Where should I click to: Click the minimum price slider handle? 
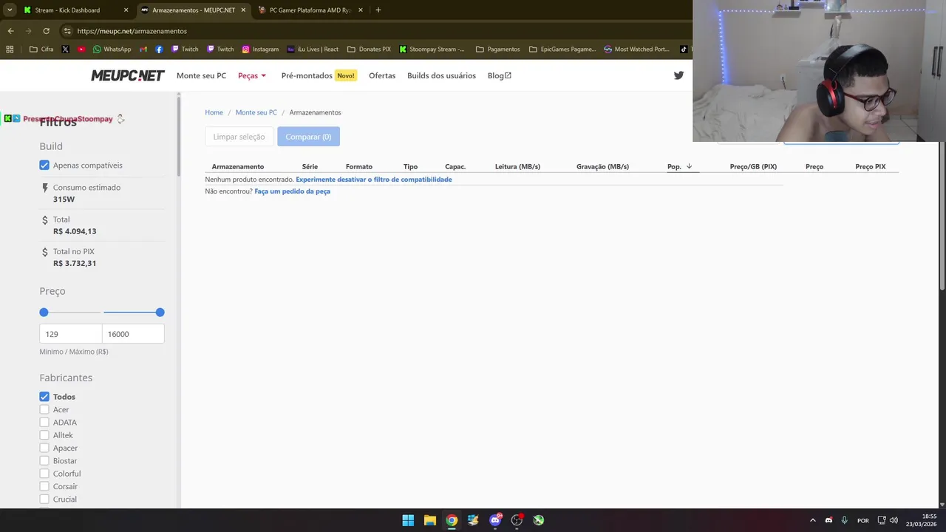[x=44, y=313]
